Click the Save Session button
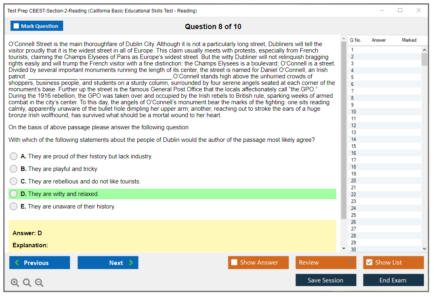 [x=325, y=280]
